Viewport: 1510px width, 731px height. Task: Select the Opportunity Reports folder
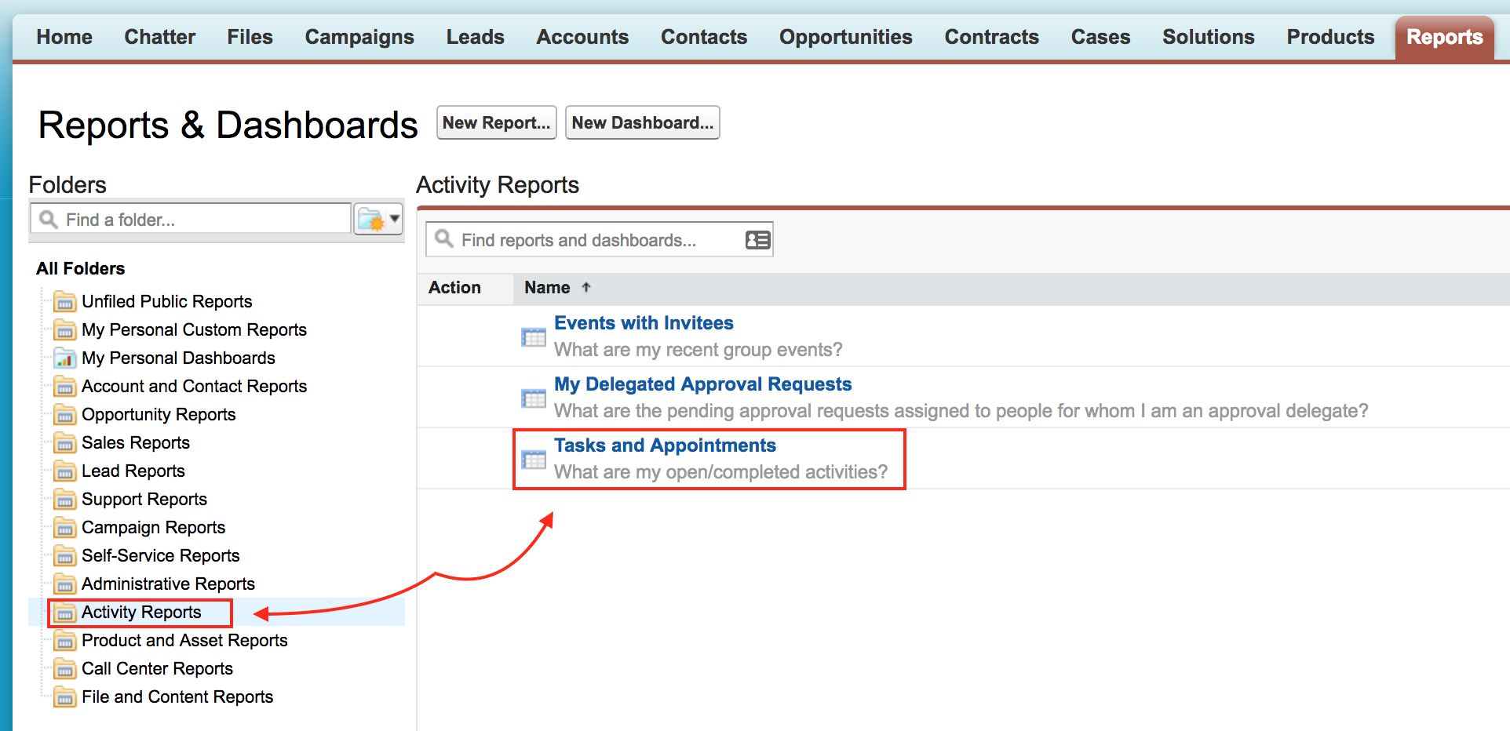coord(159,415)
